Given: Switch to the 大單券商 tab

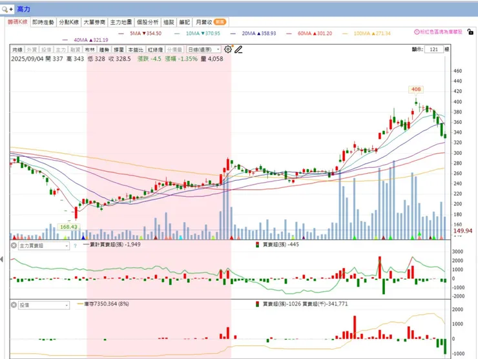Looking at the screenshot, I should [x=94, y=22].
